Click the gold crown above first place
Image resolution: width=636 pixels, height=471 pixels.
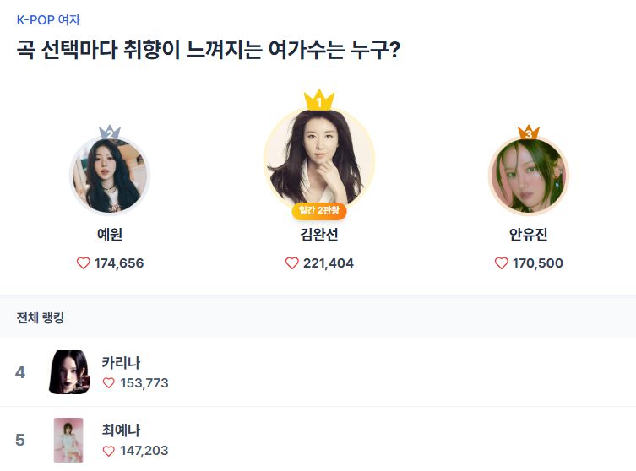point(319,100)
